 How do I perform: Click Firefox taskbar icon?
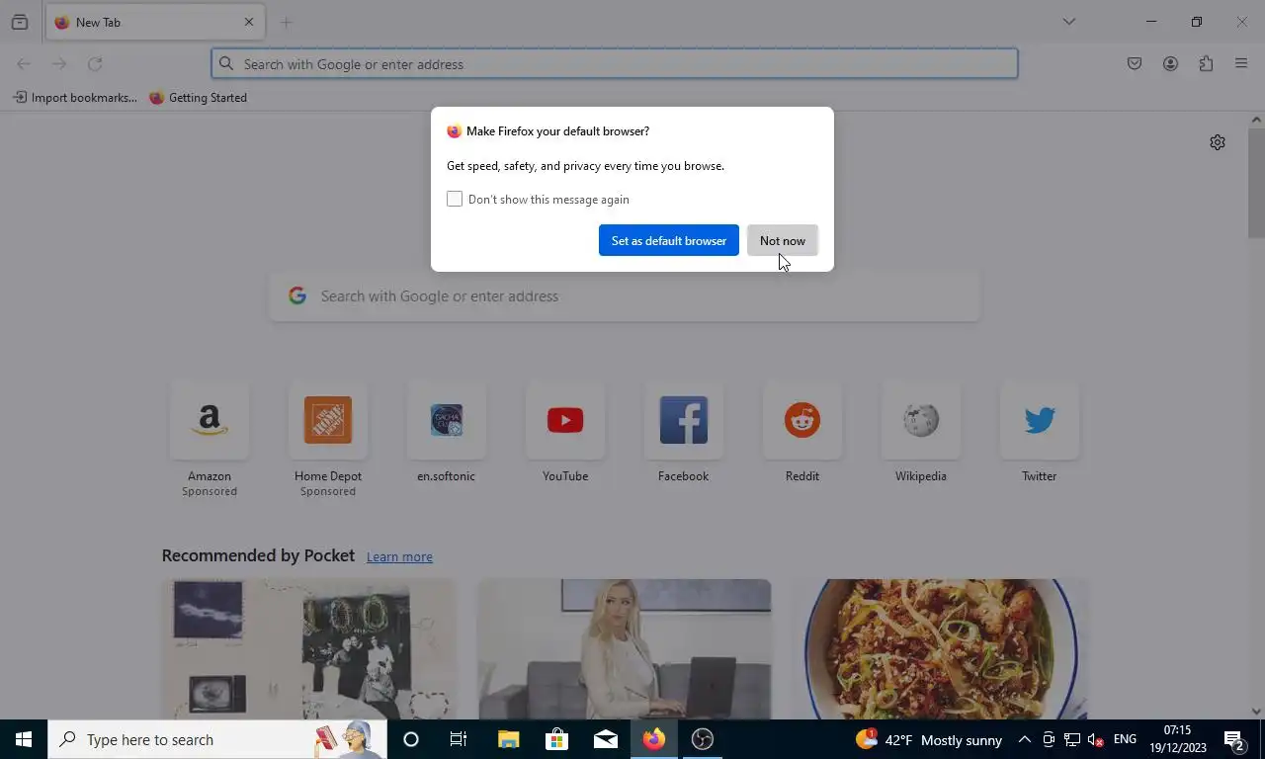(x=654, y=739)
